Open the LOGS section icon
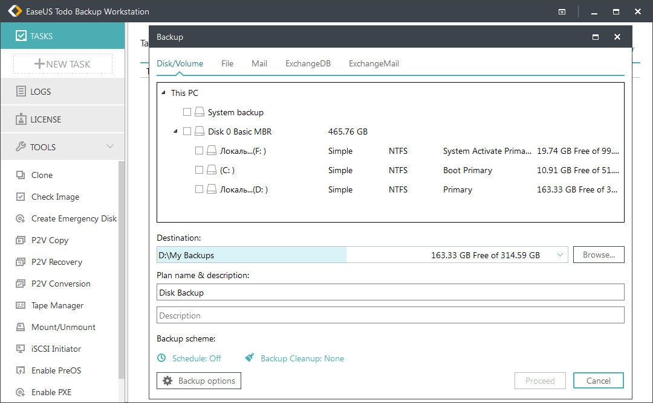The image size is (653, 403). (x=21, y=92)
